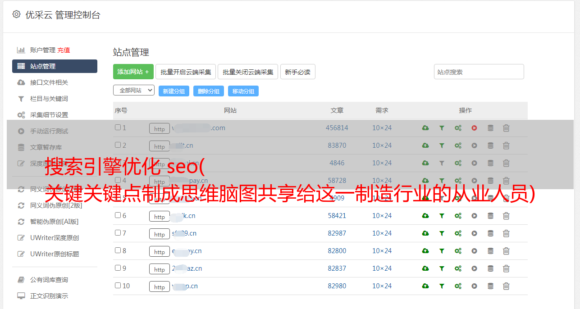Click the red 充值 recharge link

[x=64, y=50]
